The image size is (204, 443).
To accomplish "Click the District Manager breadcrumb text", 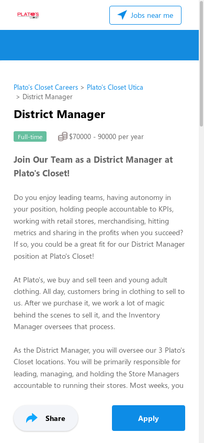I will click(x=48, y=97).
